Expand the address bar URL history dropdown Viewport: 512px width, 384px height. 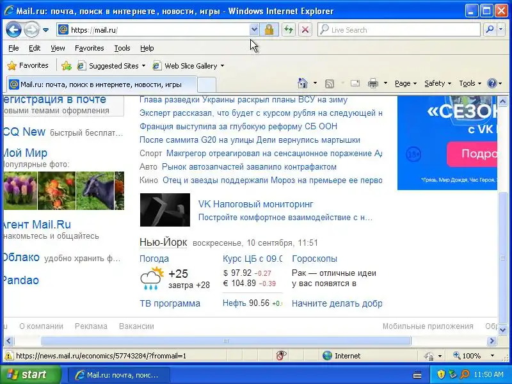tap(254, 30)
